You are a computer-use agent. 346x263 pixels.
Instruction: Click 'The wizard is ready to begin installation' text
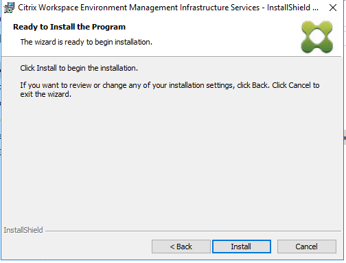[86, 42]
